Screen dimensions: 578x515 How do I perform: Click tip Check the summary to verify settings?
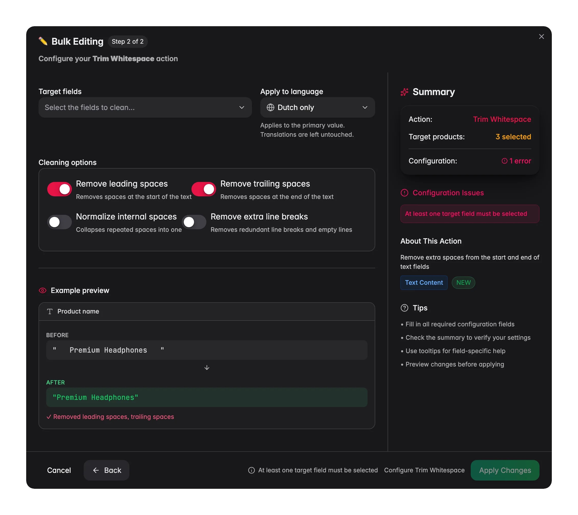coord(468,338)
